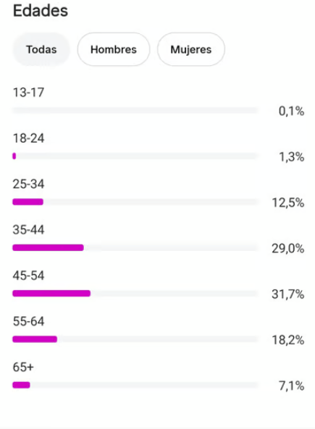Click the 45-54 age range label

coord(28,276)
